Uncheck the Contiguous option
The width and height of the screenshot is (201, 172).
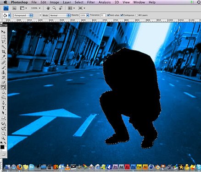[122, 15]
